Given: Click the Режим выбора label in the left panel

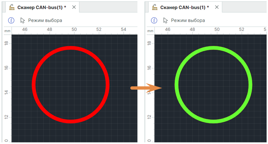Looking at the screenshot, I should (45, 20).
